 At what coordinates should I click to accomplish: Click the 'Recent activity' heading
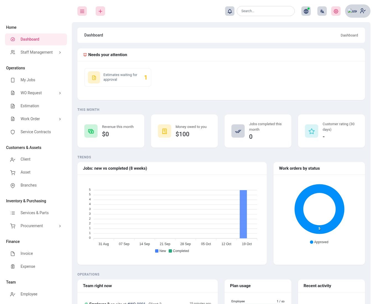tap(317, 286)
